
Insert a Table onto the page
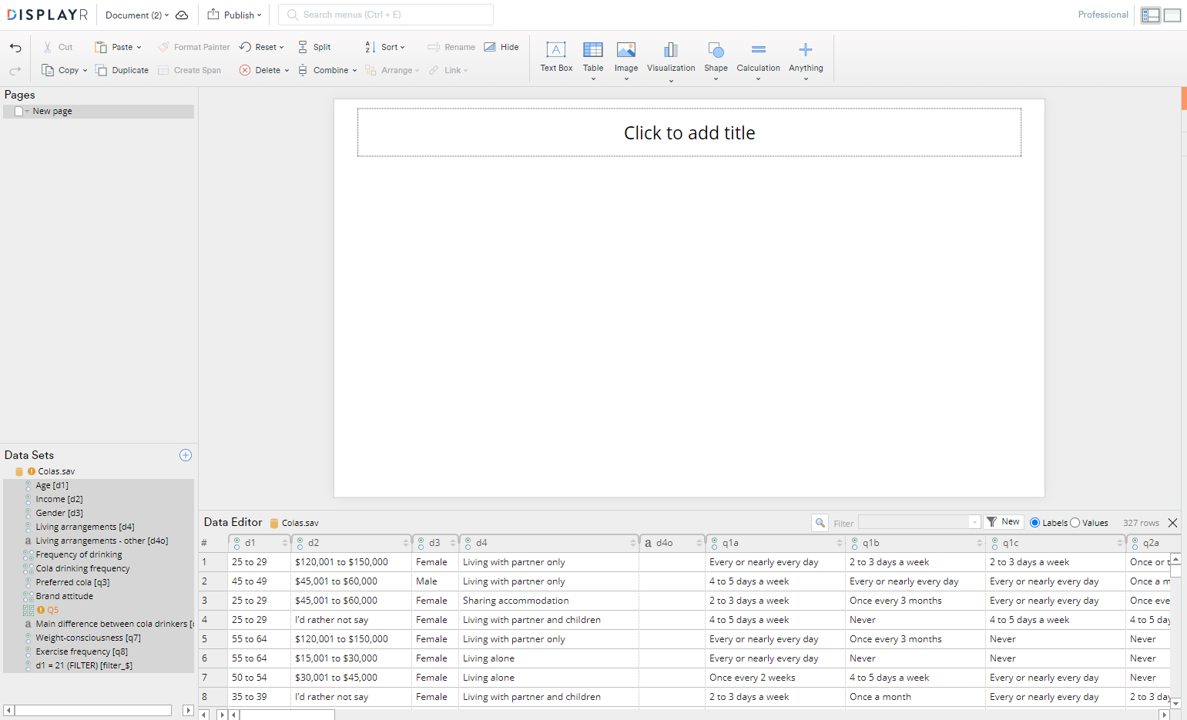[x=593, y=59]
